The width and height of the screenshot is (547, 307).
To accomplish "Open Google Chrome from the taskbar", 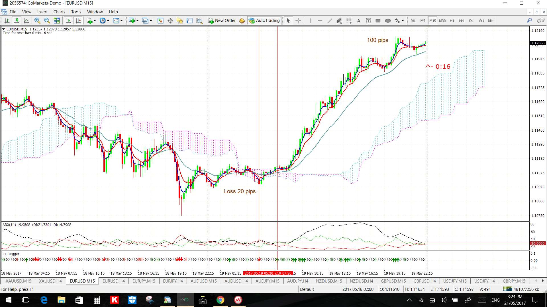I will tap(220, 300).
